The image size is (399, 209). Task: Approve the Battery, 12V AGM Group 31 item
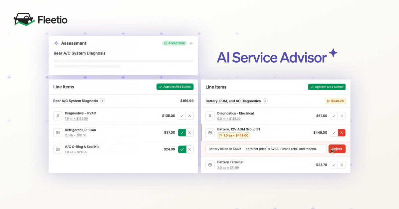[x=334, y=133]
